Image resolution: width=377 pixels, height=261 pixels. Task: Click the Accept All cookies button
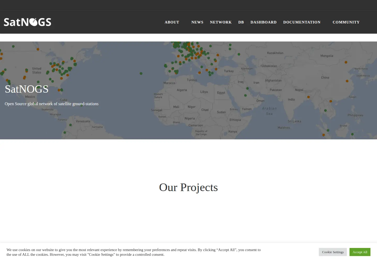360,252
